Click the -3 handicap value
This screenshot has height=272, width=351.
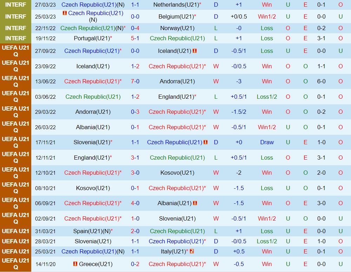click(239, 81)
